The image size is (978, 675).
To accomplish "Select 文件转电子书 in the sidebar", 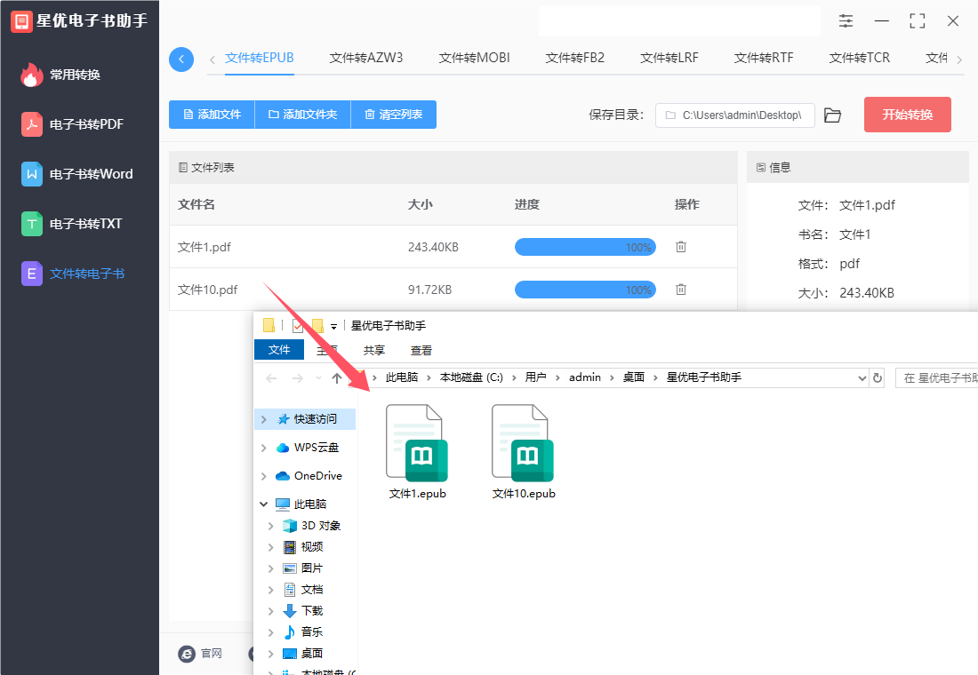I will (73, 274).
